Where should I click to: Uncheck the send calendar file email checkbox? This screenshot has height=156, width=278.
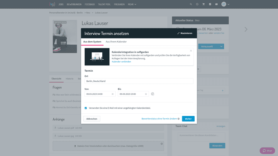[86, 108]
